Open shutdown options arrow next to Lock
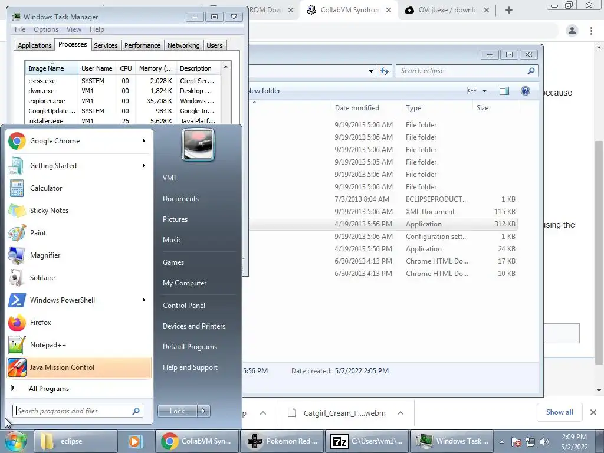The height and width of the screenshot is (453, 604). 203,411
